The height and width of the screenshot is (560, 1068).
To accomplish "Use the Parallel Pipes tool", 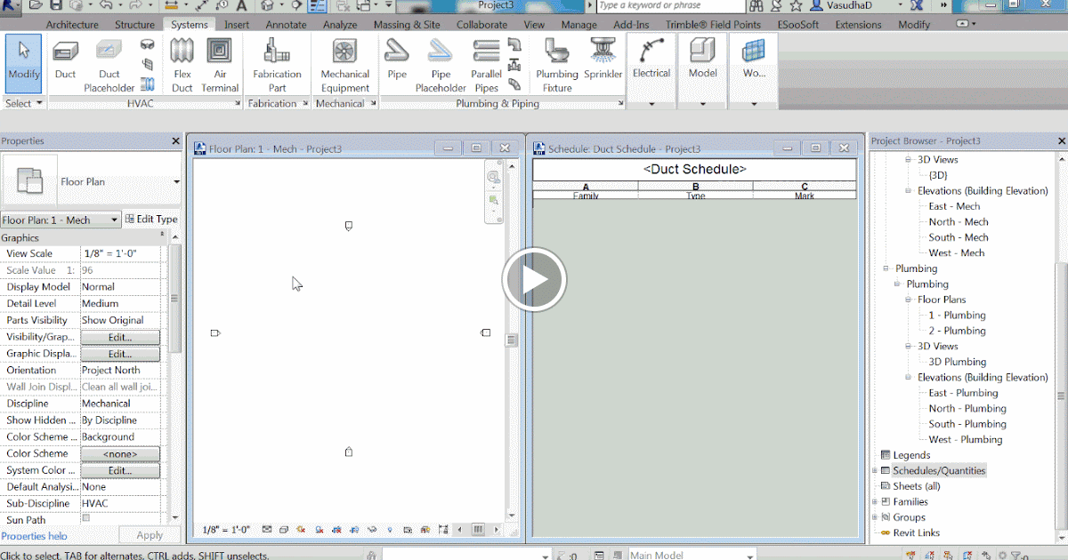I will pos(486,64).
